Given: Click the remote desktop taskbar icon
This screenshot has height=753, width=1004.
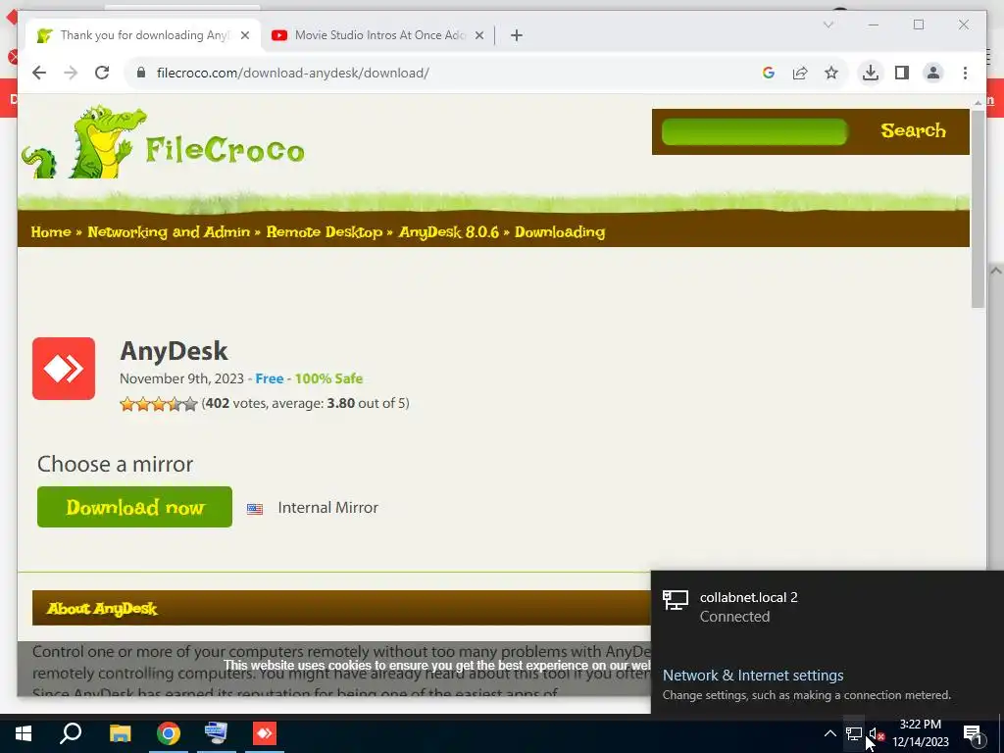Looking at the screenshot, I should point(216,733).
